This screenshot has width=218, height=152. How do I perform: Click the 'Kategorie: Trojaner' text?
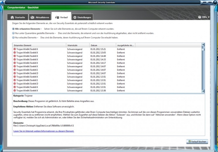[x=23, y=96]
